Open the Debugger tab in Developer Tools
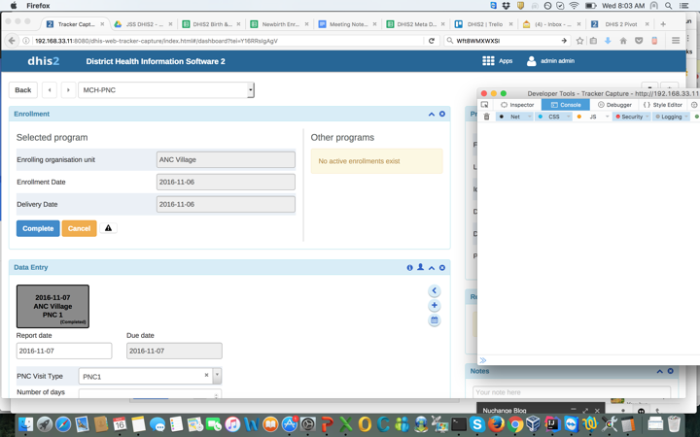Image resolution: width=700 pixels, height=437 pixels. (614, 105)
